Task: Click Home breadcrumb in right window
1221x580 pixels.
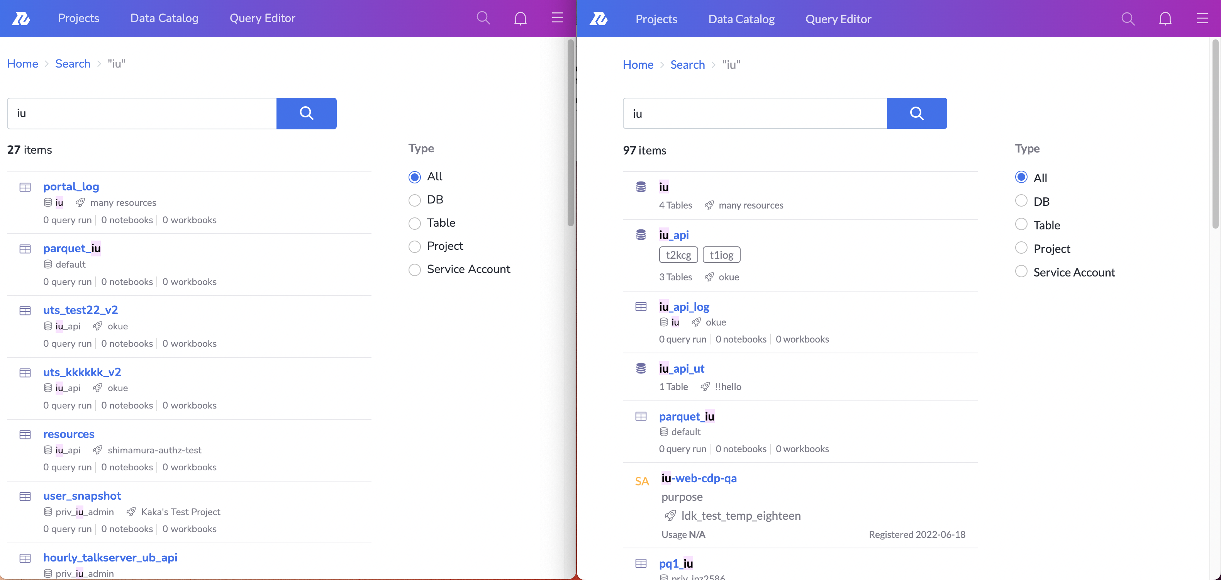Action: tap(638, 64)
